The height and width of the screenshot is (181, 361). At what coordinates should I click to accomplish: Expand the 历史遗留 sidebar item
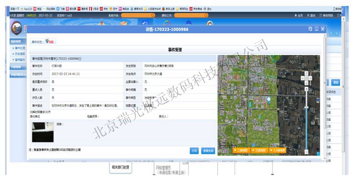19,53
